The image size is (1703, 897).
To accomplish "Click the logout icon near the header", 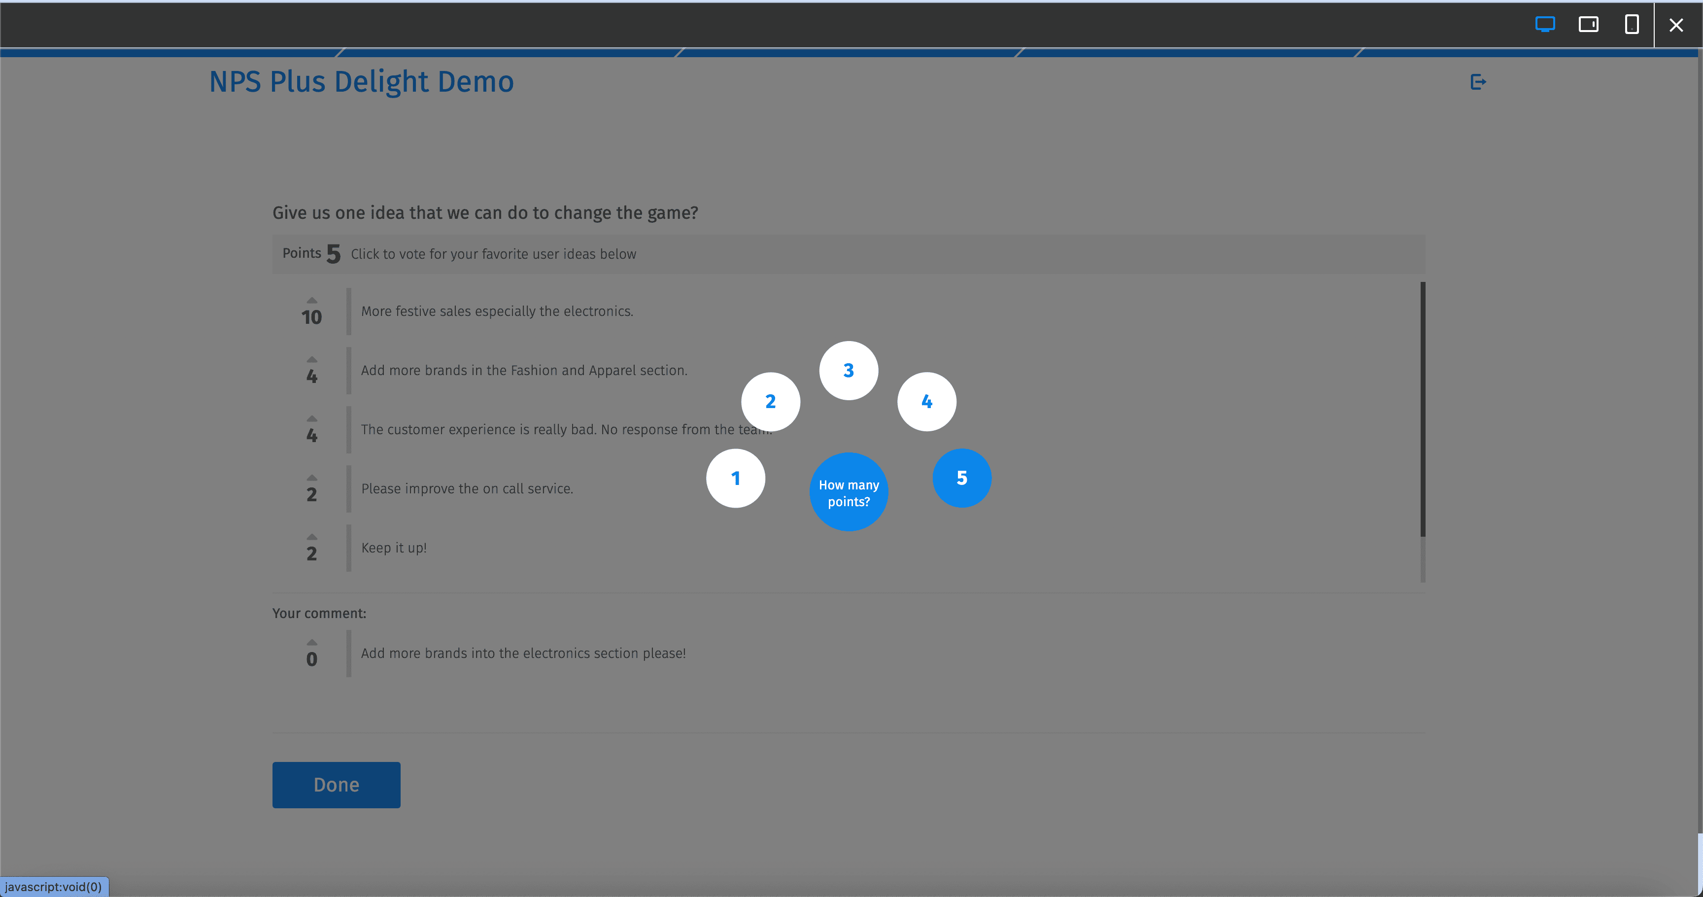I will point(1478,81).
